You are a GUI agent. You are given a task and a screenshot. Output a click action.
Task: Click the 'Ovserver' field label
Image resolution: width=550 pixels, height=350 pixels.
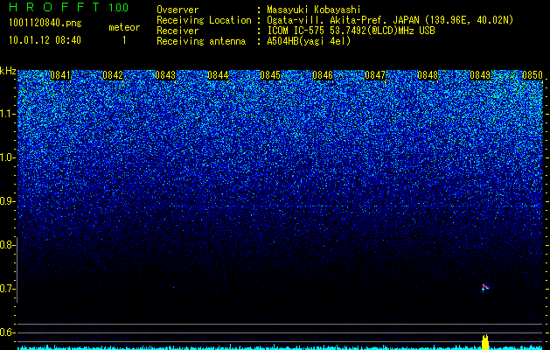point(178,10)
